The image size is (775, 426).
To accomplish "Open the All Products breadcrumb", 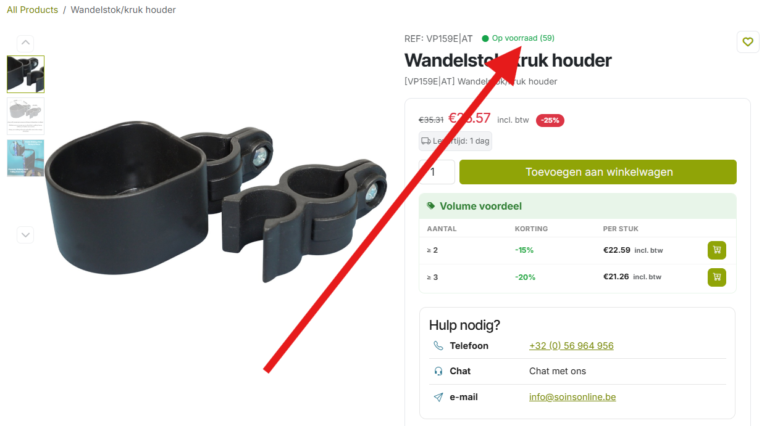I will (x=32, y=10).
